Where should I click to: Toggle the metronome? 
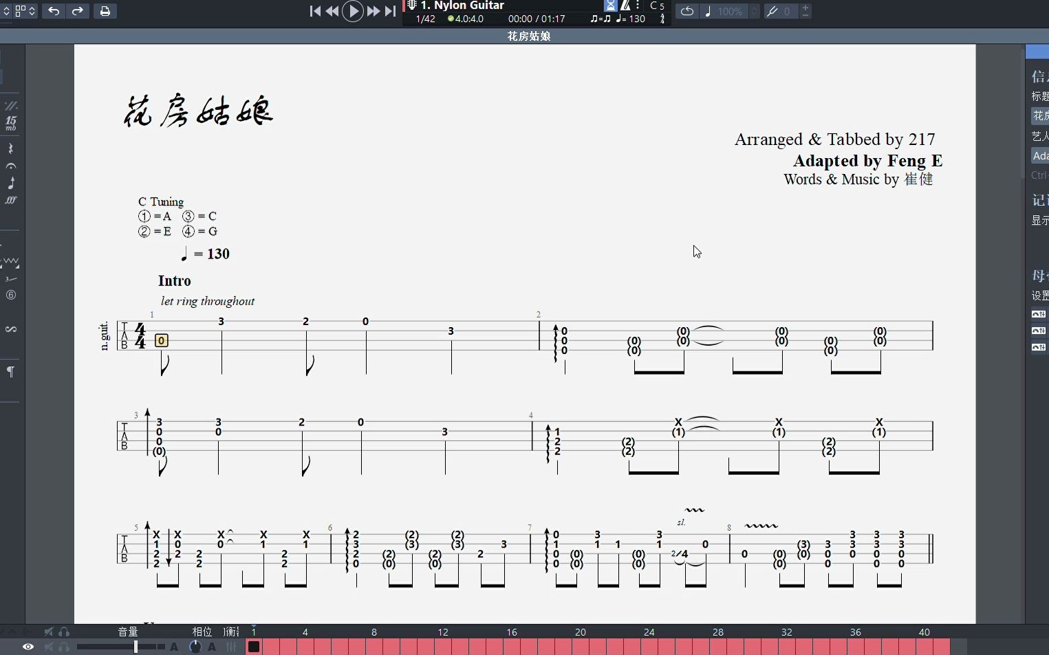[625, 5]
